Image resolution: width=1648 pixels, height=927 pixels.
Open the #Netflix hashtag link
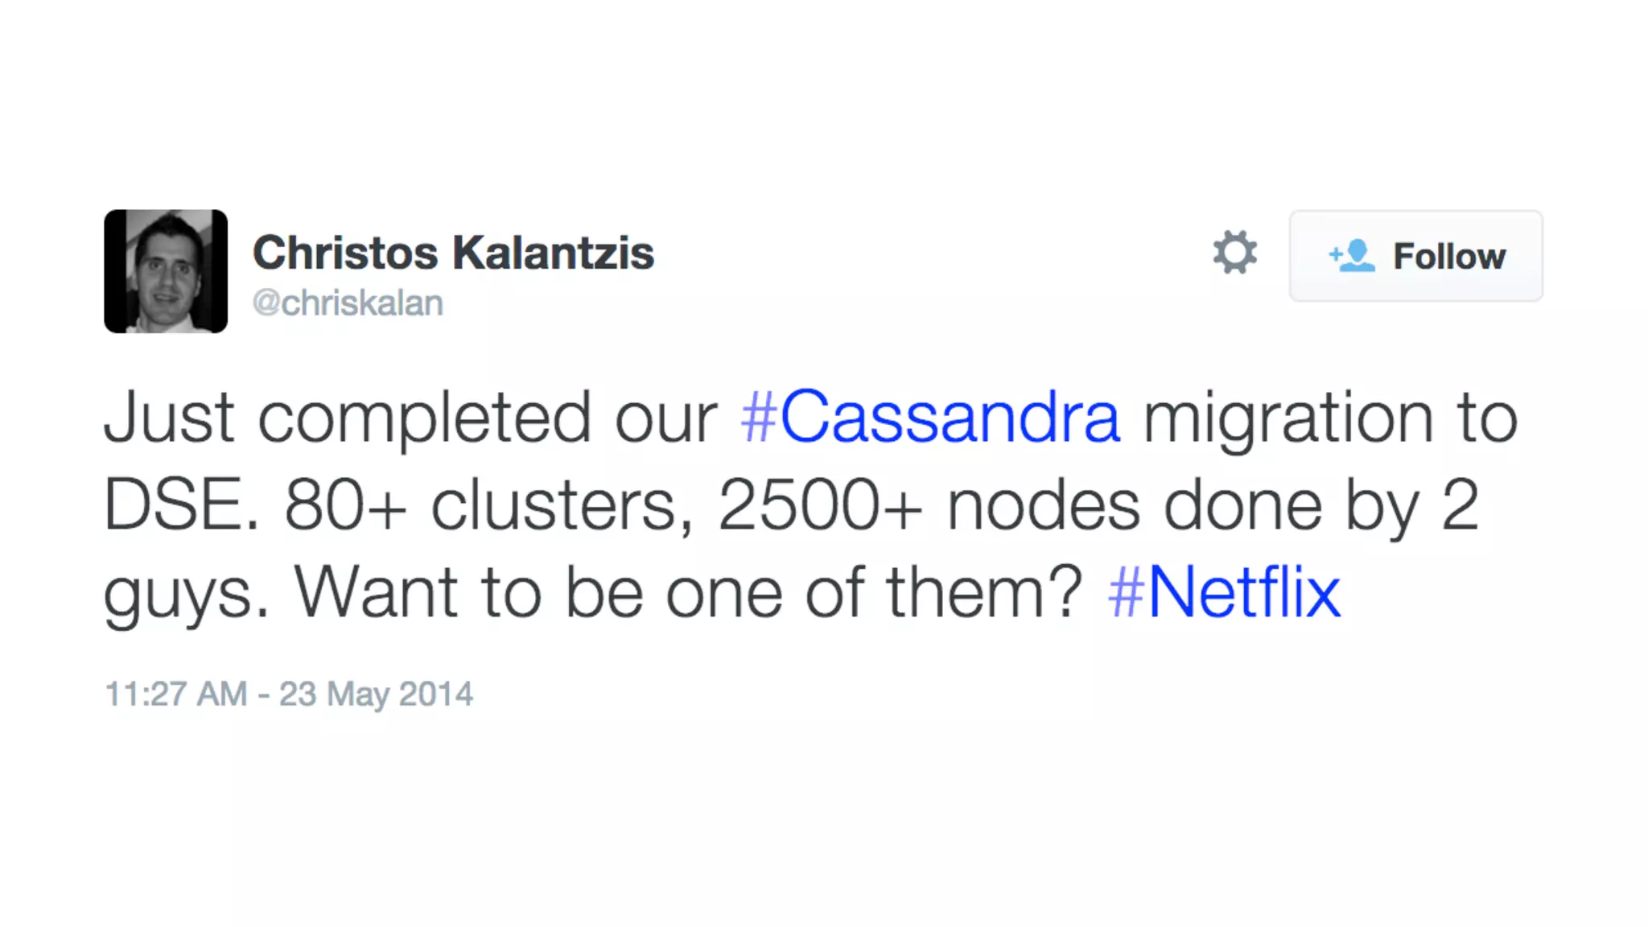tap(1224, 593)
